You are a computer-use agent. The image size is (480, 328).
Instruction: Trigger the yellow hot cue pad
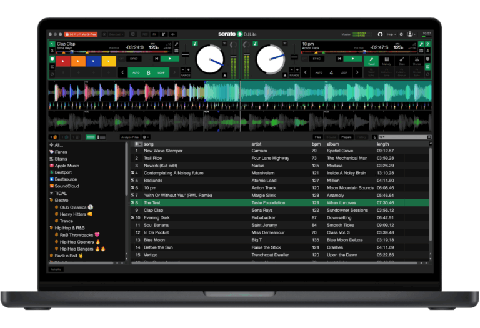(109, 61)
